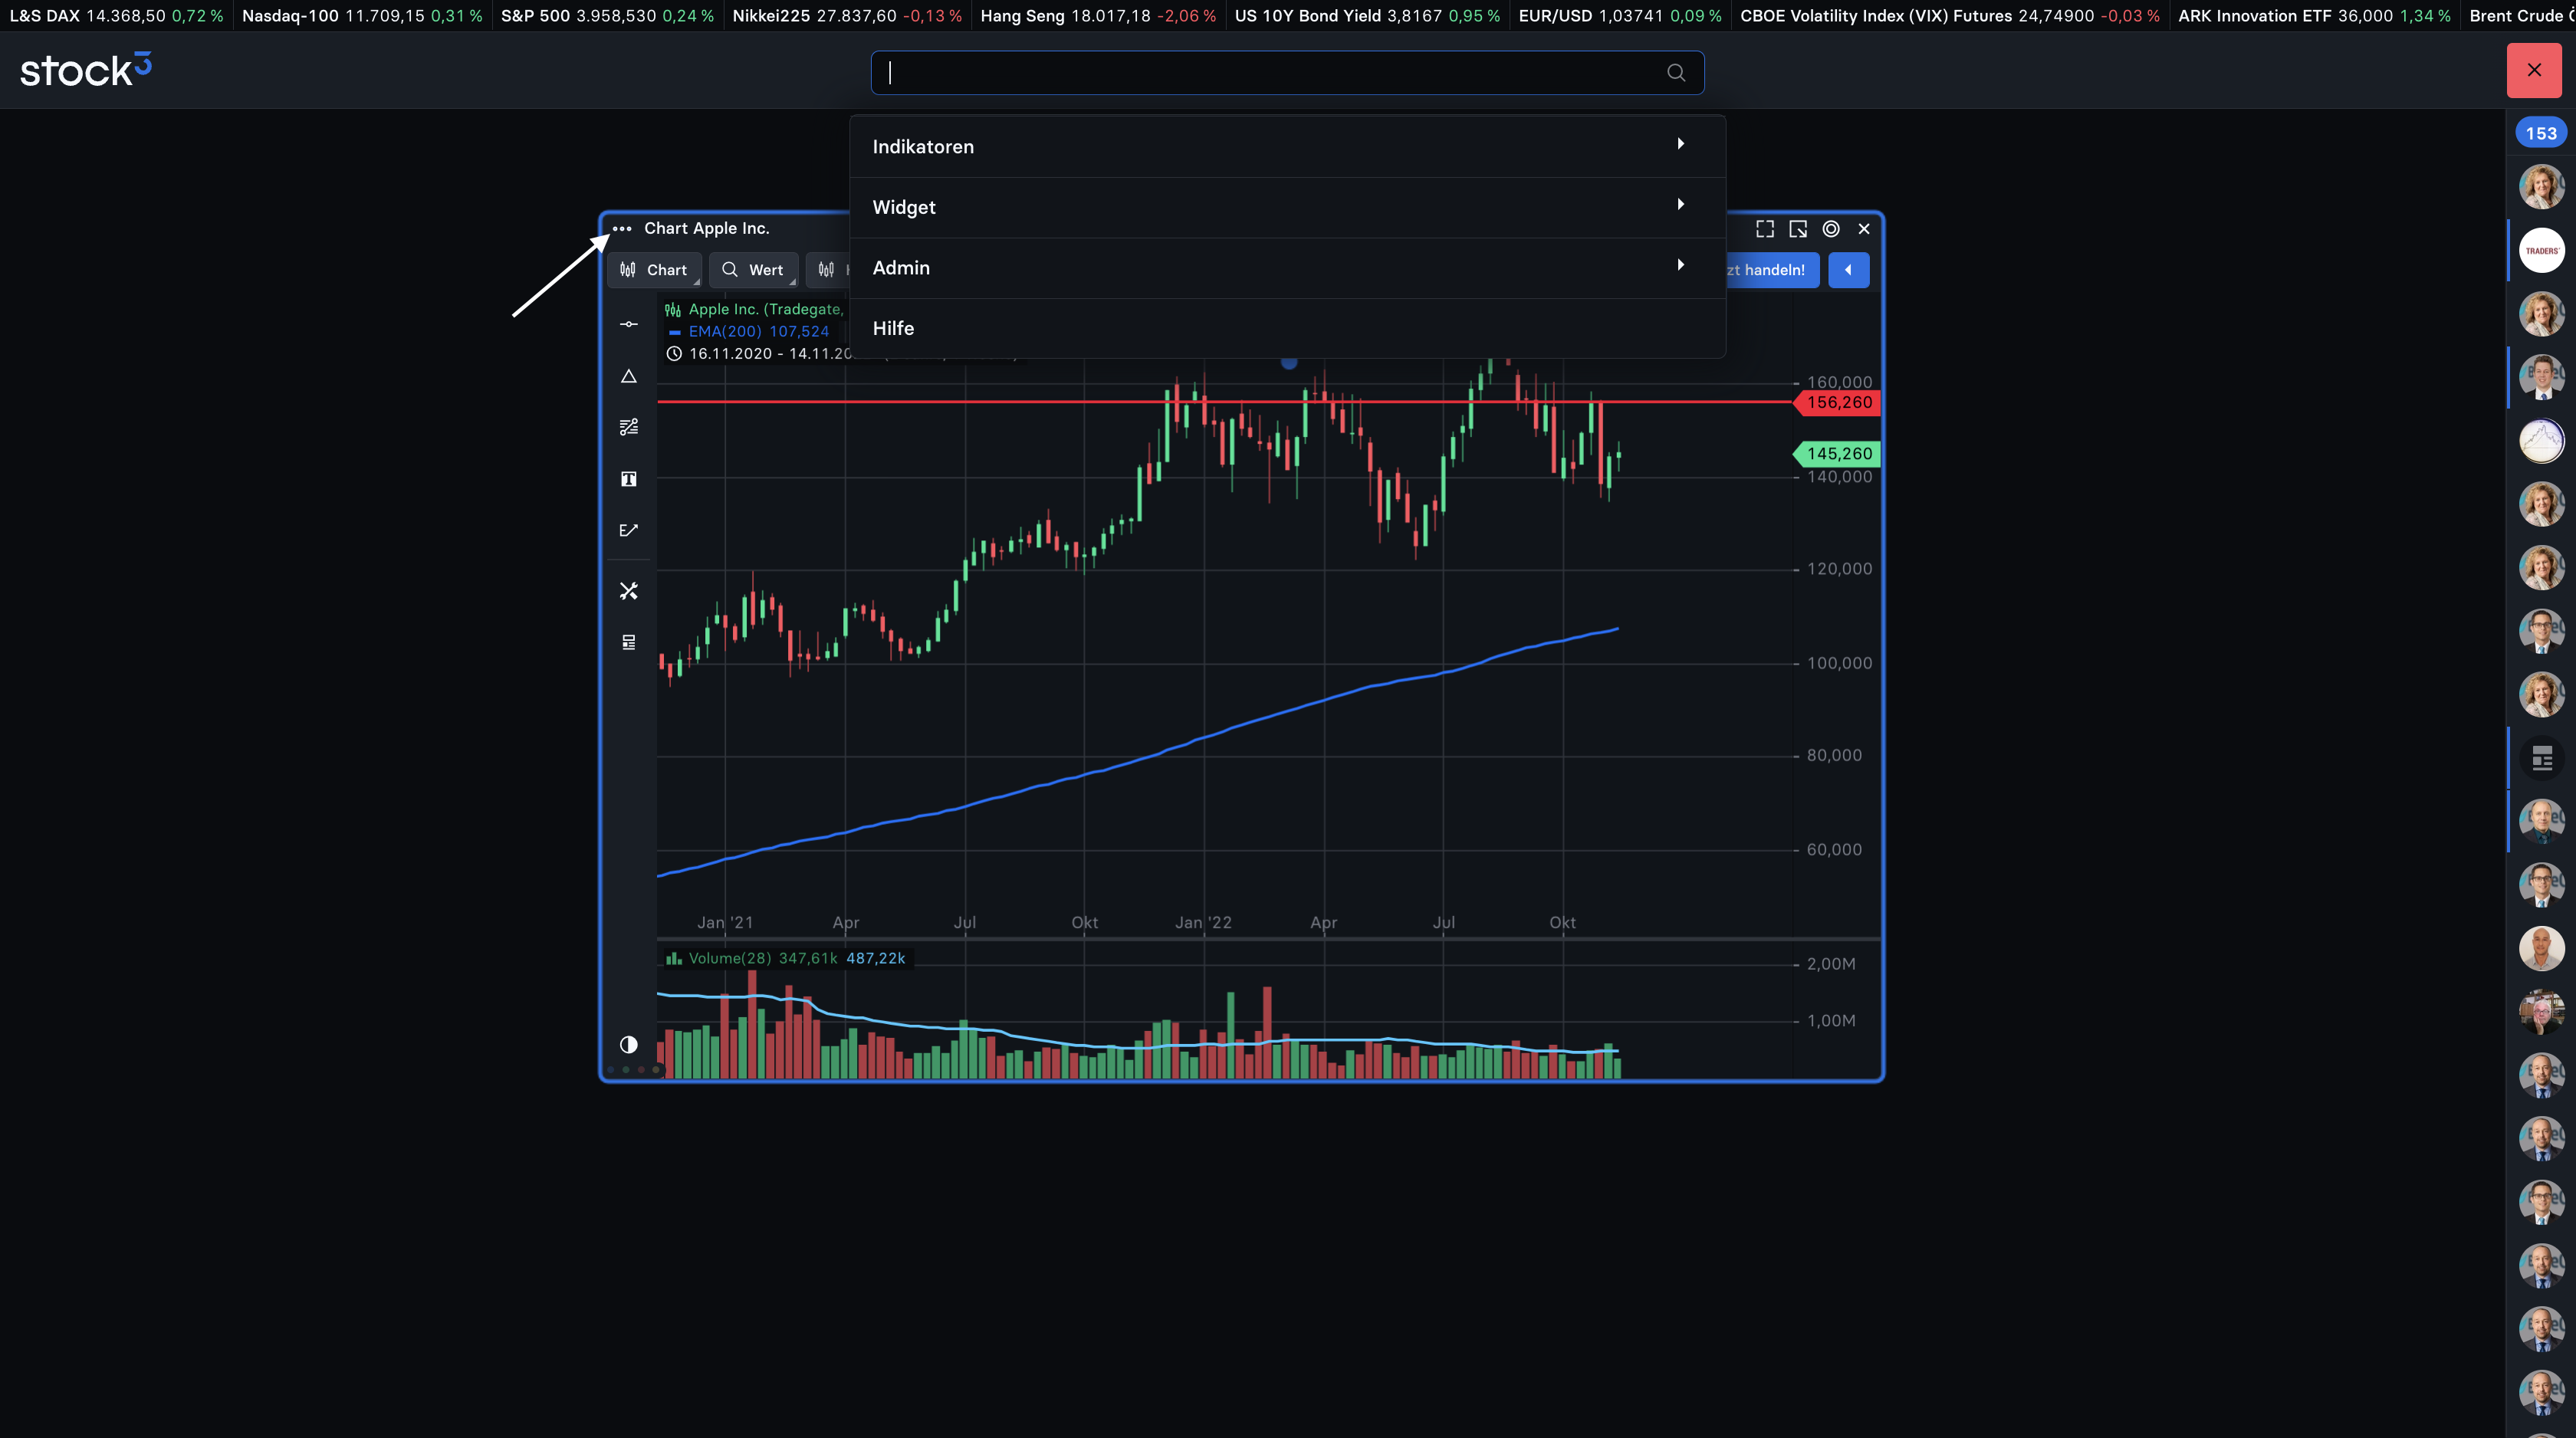Screen dimensions: 2576x1438
Task: Select the Widget menu entry
Action: pyautogui.click(x=1287, y=207)
